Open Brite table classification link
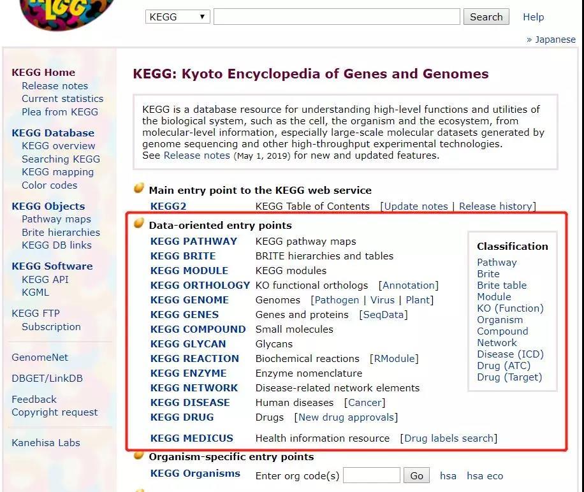Screen dimensions: 584x492 click(x=502, y=285)
